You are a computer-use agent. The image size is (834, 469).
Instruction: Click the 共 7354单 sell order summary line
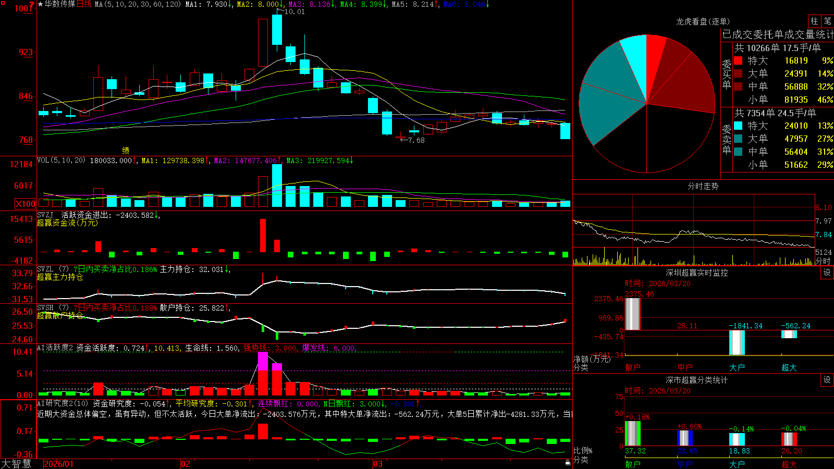(775, 113)
